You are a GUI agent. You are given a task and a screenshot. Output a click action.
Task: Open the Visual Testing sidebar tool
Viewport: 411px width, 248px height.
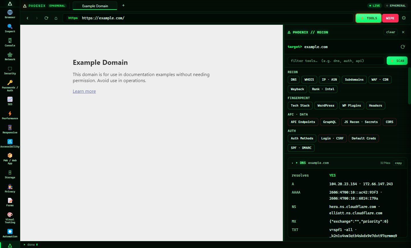pyautogui.click(x=10, y=217)
